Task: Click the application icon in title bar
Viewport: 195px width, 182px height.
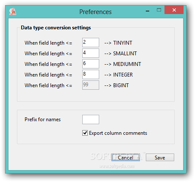Action: (x=13, y=11)
